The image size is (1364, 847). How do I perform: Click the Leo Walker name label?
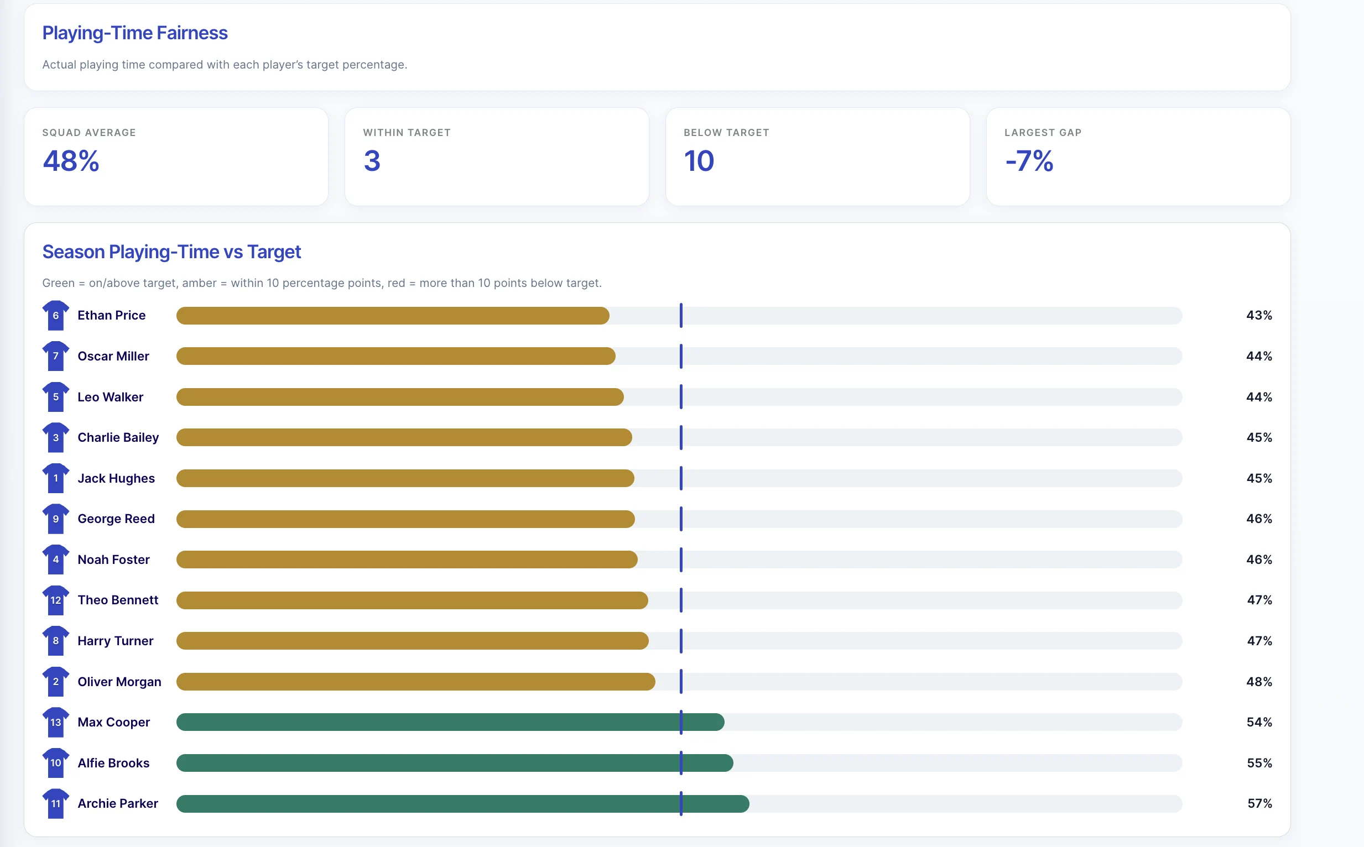coord(111,397)
